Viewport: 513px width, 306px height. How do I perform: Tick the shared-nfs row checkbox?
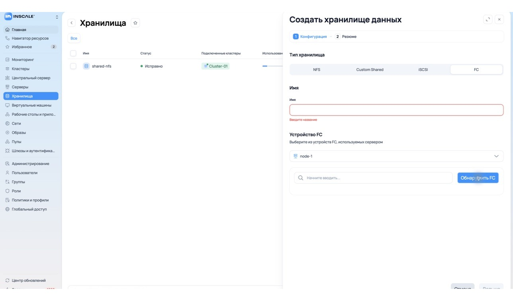point(73,66)
